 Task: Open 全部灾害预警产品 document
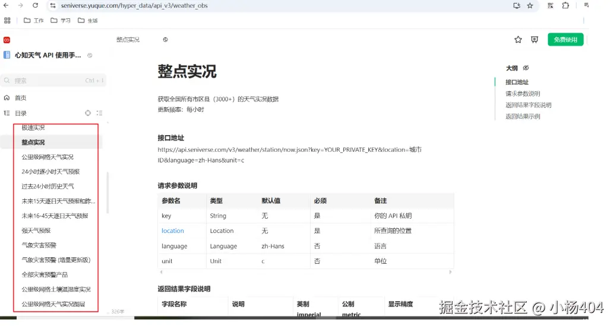tap(45, 275)
